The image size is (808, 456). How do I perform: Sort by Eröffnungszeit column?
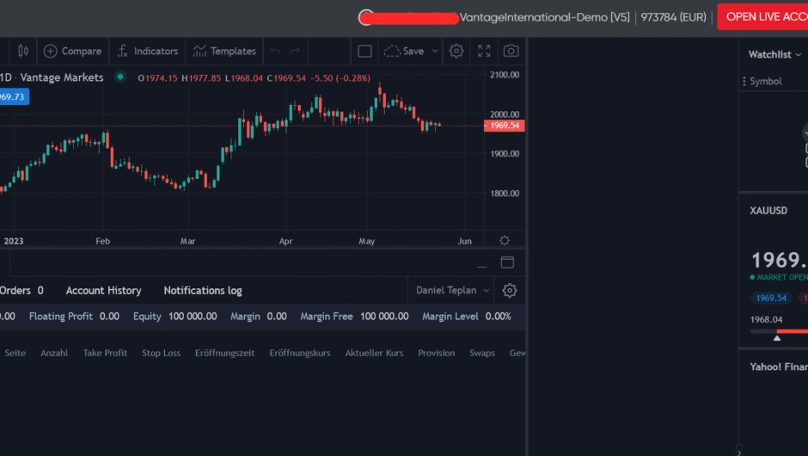[224, 353]
